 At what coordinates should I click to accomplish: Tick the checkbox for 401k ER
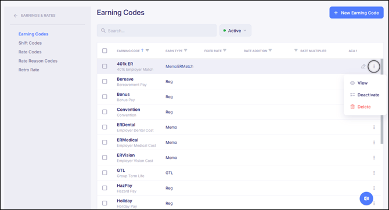pos(105,66)
